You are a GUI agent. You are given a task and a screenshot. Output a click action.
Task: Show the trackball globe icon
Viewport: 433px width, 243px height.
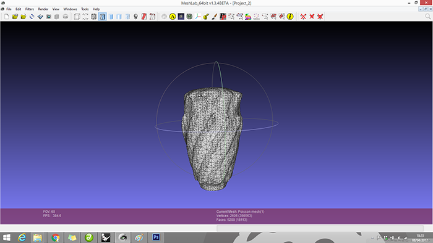(x=164, y=17)
